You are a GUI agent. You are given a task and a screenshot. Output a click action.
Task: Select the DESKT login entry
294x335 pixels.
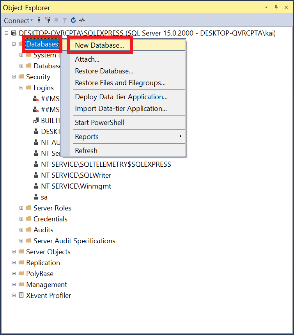51,132
